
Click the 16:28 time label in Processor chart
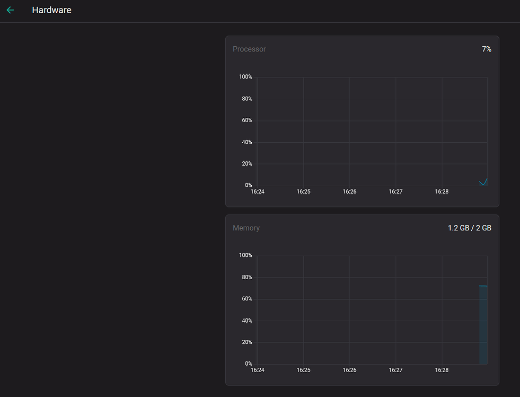(442, 192)
